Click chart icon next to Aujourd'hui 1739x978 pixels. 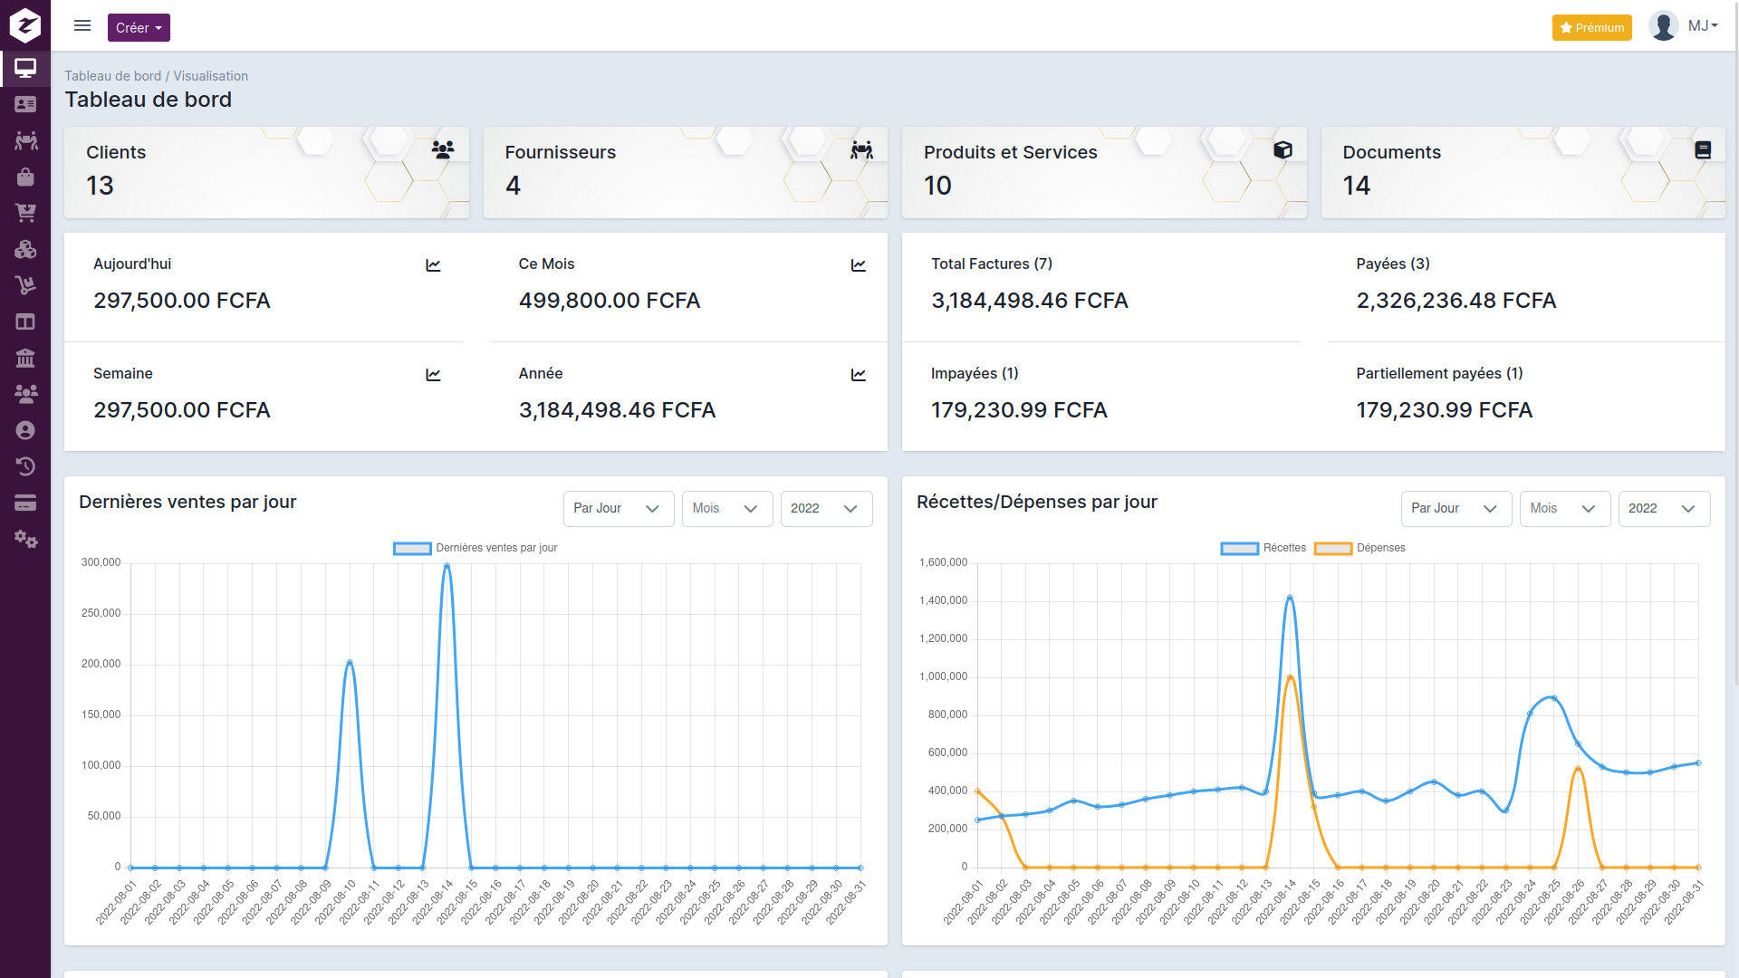click(x=433, y=265)
